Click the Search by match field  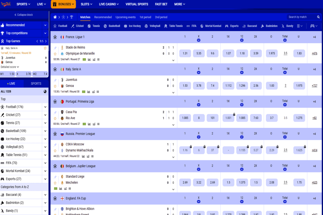point(301,17)
